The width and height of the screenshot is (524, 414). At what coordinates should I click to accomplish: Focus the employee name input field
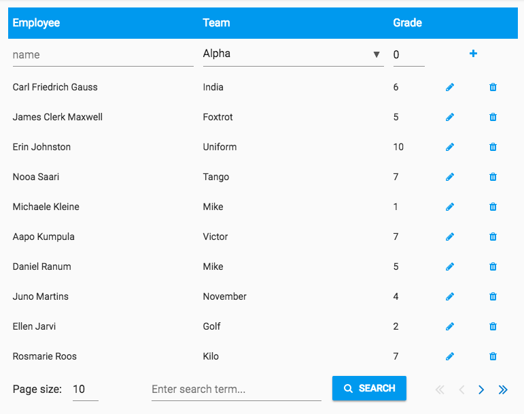103,54
